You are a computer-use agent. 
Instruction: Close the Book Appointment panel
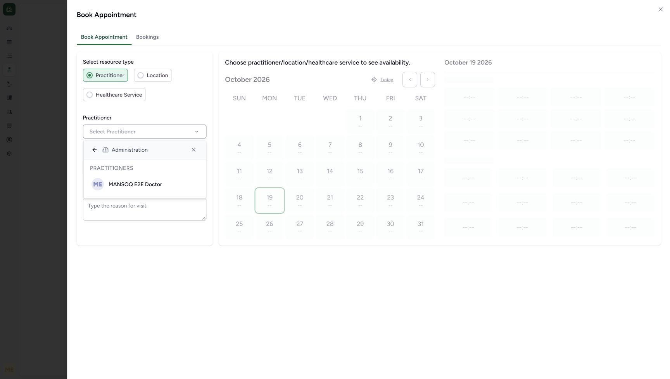[x=660, y=9]
